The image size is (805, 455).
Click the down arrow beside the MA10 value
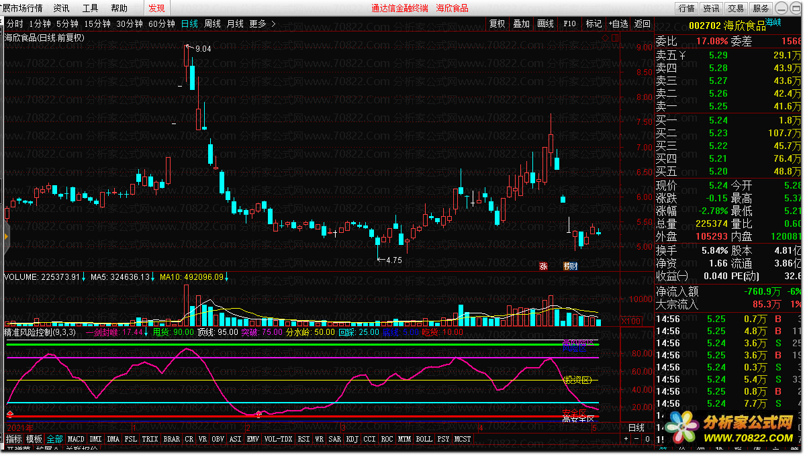point(226,277)
